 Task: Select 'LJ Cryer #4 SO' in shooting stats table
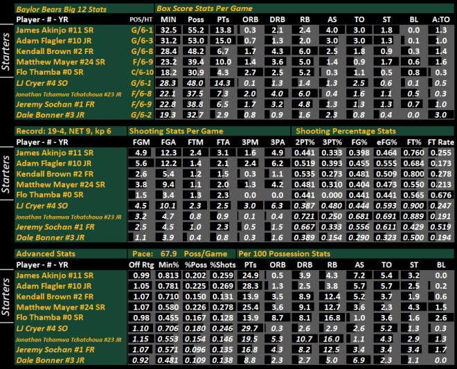point(42,206)
